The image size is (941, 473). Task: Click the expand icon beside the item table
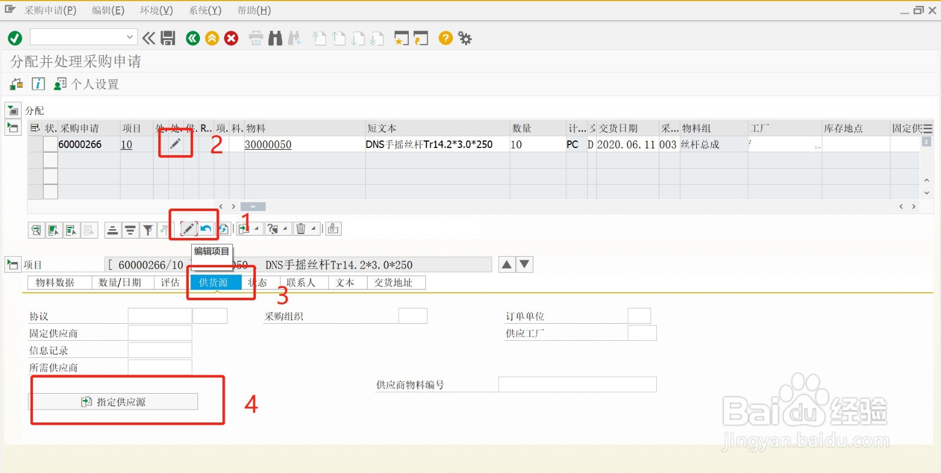[13, 128]
